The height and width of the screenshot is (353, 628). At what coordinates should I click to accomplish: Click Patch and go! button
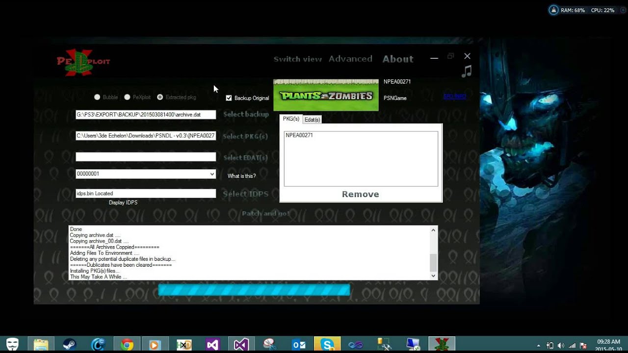[x=265, y=213]
